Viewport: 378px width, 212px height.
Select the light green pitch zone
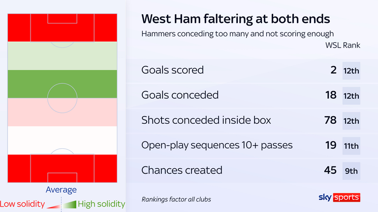pyautogui.click(x=62, y=55)
